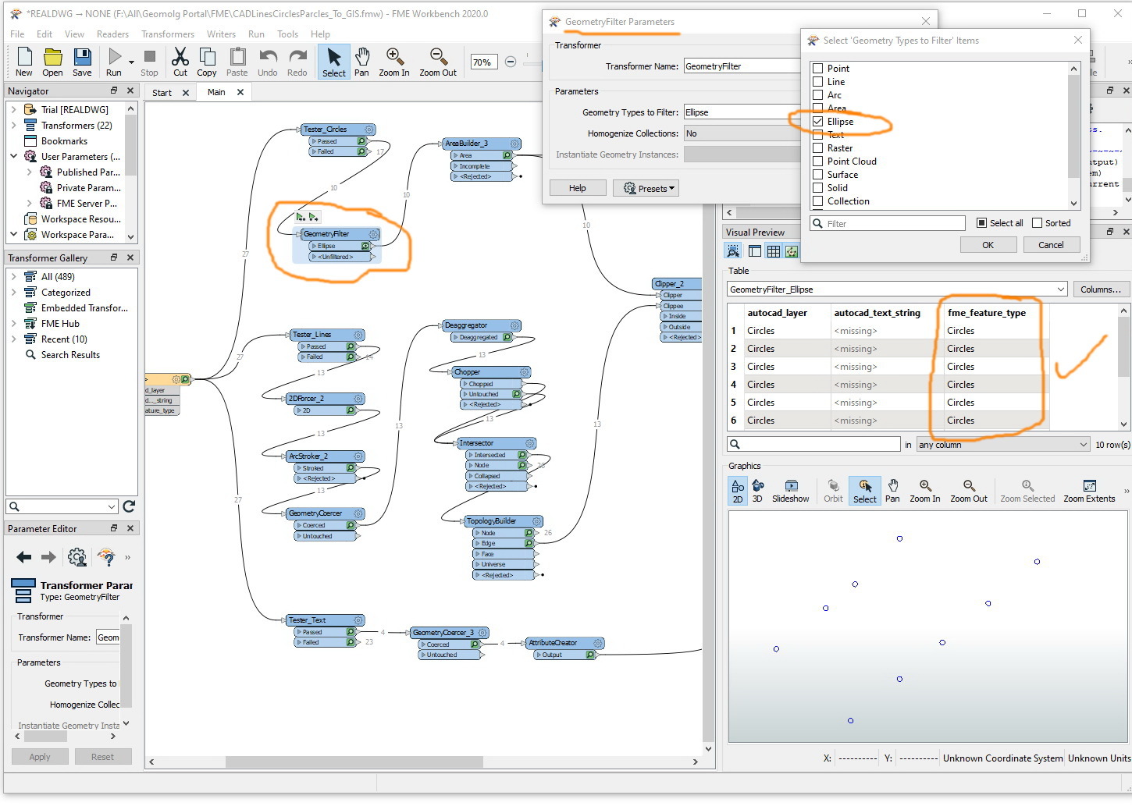Expand Recent (10) in Transformer Gallery
1132x806 pixels.
[x=13, y=339]
